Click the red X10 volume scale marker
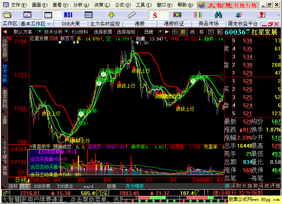Viewport: 282px width, 204px height. click(x=23, y=173)
